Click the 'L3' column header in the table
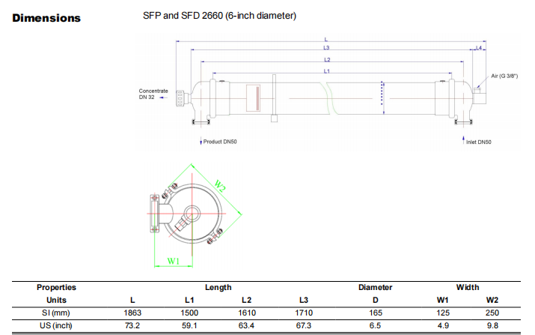 pyautogui.click(x=304, y=300)
